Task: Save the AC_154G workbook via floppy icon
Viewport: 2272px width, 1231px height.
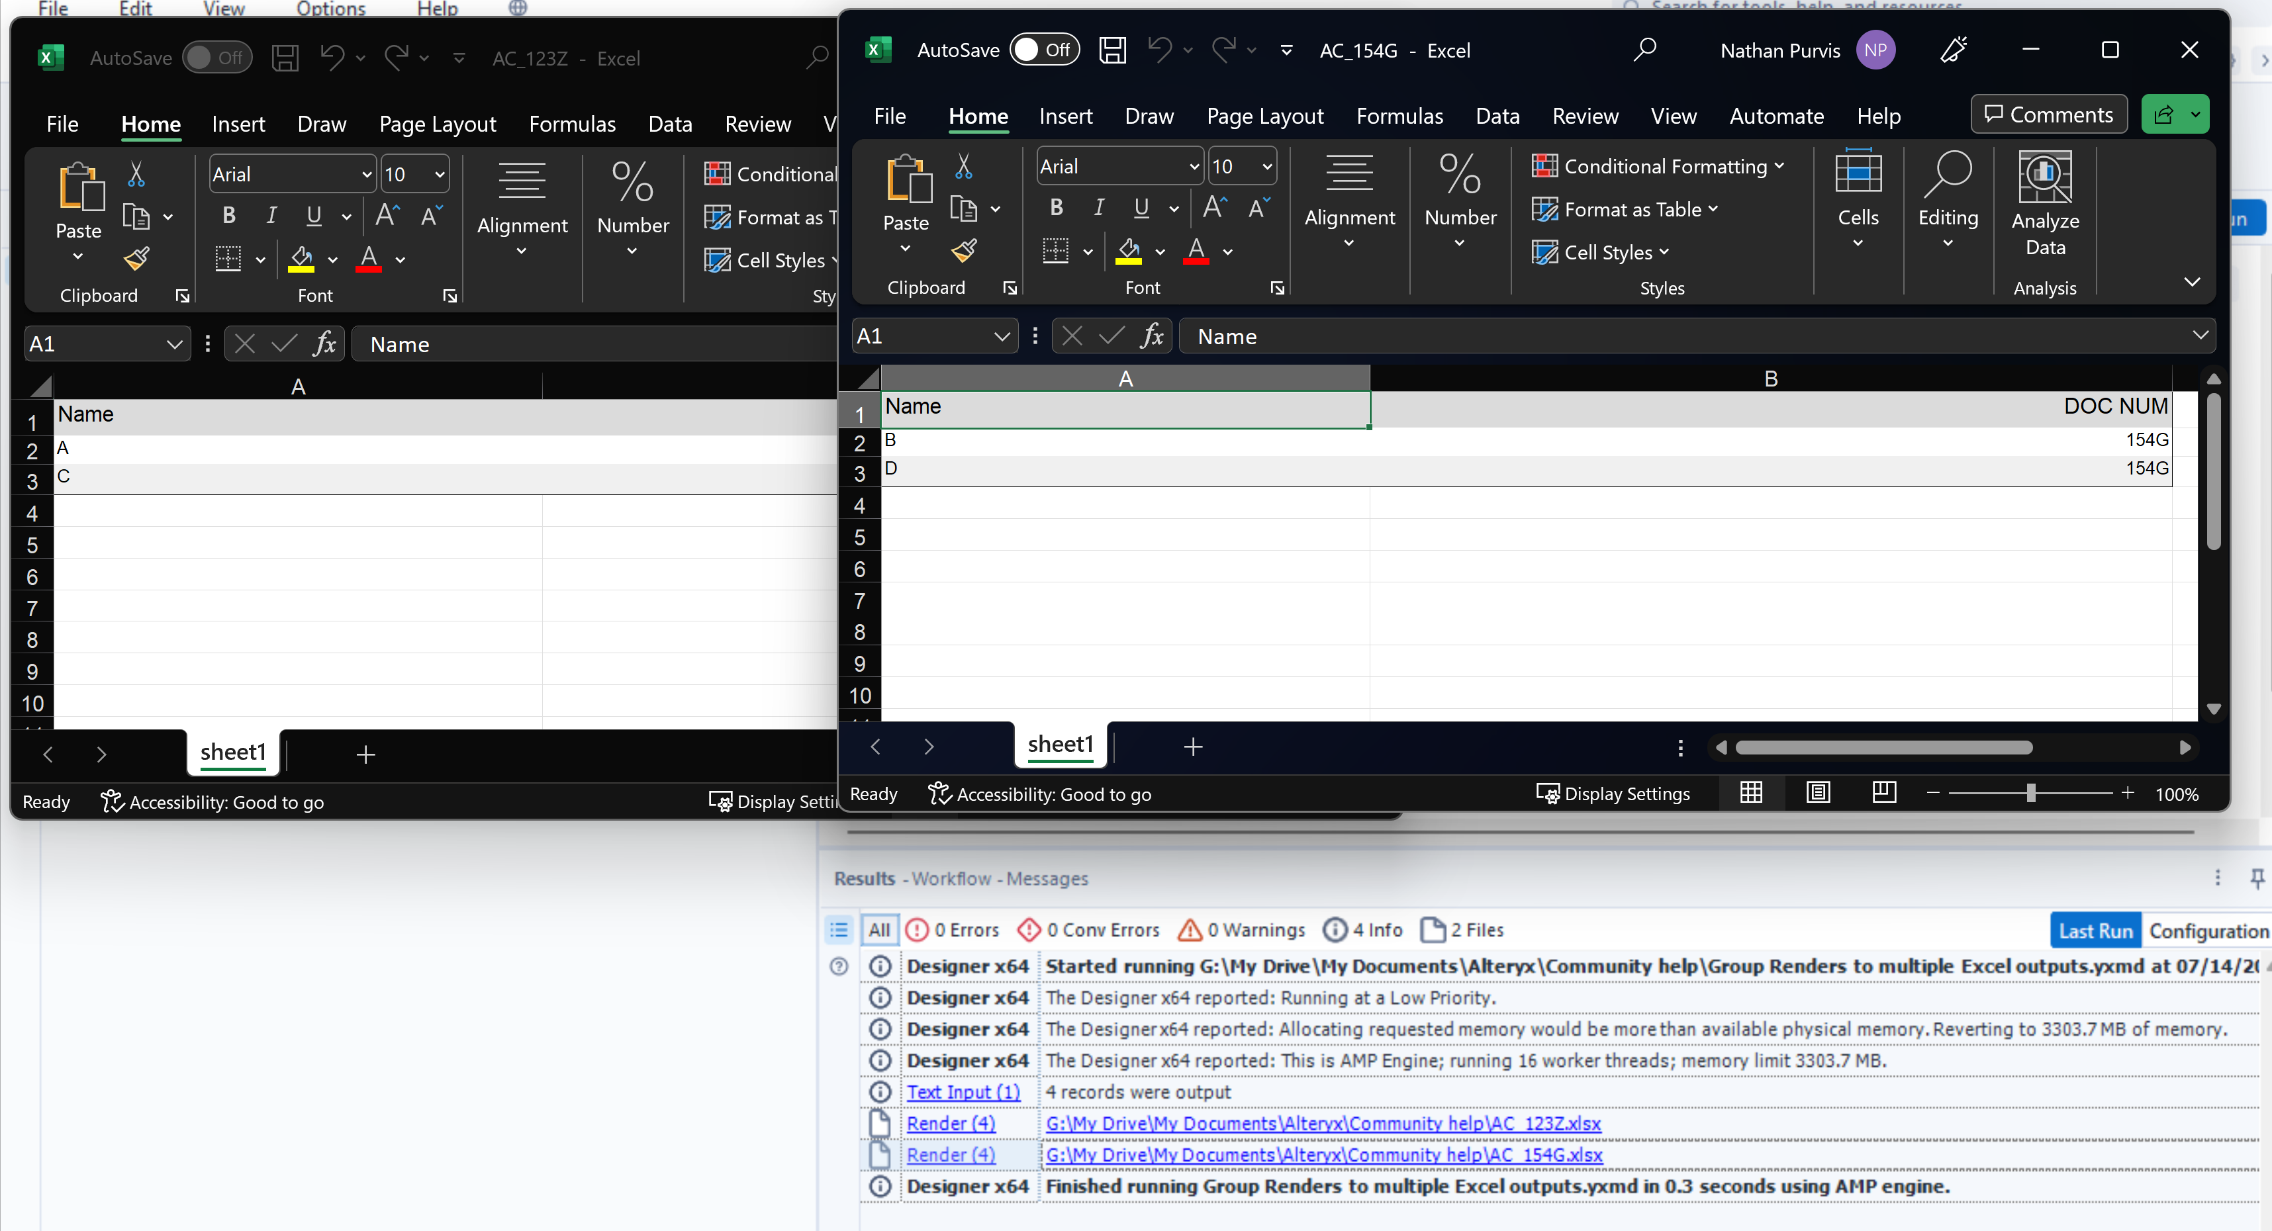Action: 1112,50
